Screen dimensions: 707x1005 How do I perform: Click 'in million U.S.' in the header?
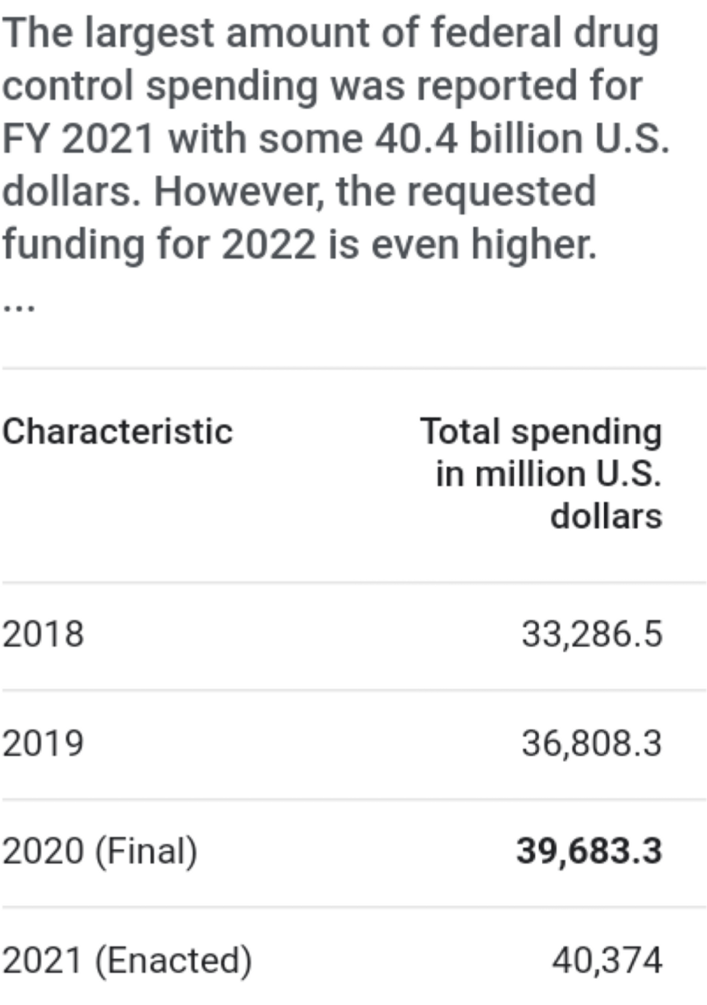[x=548, y=474]
